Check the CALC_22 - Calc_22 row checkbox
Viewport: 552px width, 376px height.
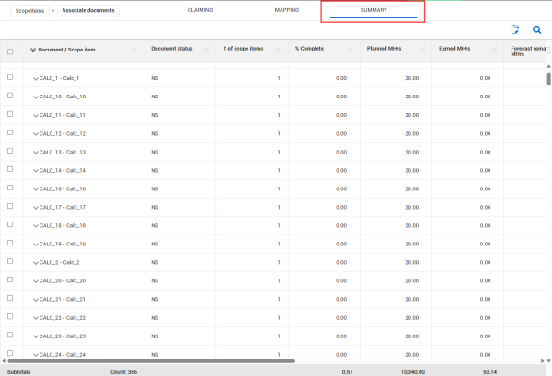click(10, 316)
